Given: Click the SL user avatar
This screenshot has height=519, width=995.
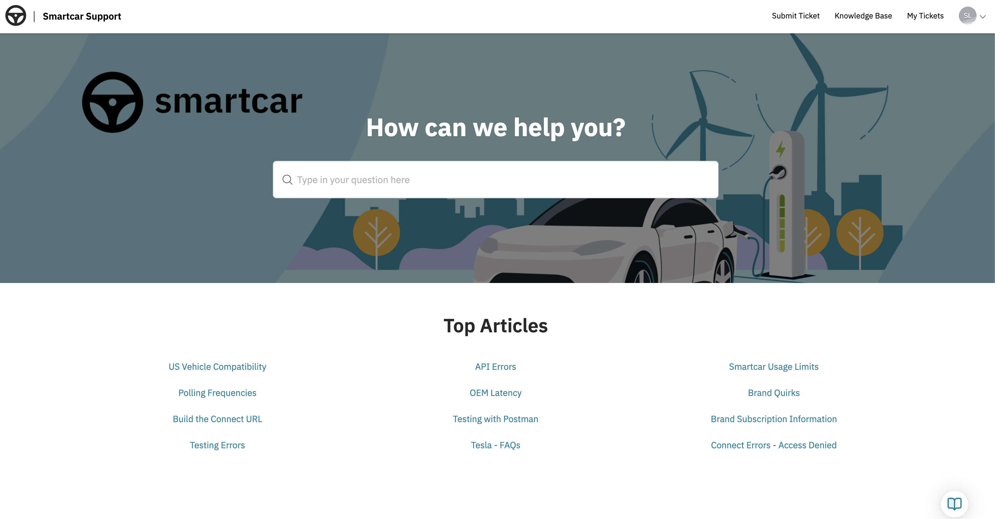Looking at the screenshot, I should [x=967, y=16].
